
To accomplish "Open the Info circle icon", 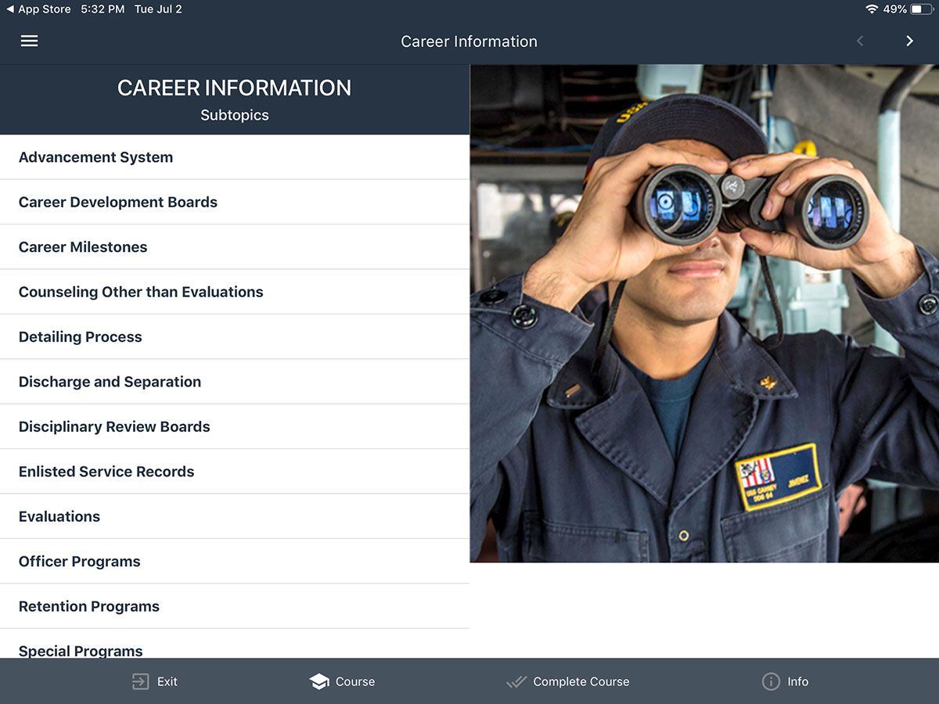I will pos(771,681).
